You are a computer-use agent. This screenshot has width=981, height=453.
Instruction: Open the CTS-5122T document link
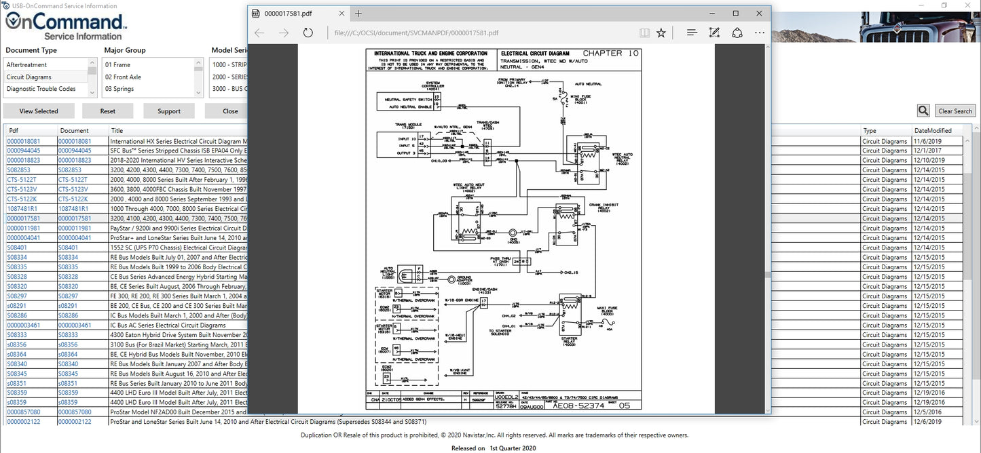pos(22,179)
